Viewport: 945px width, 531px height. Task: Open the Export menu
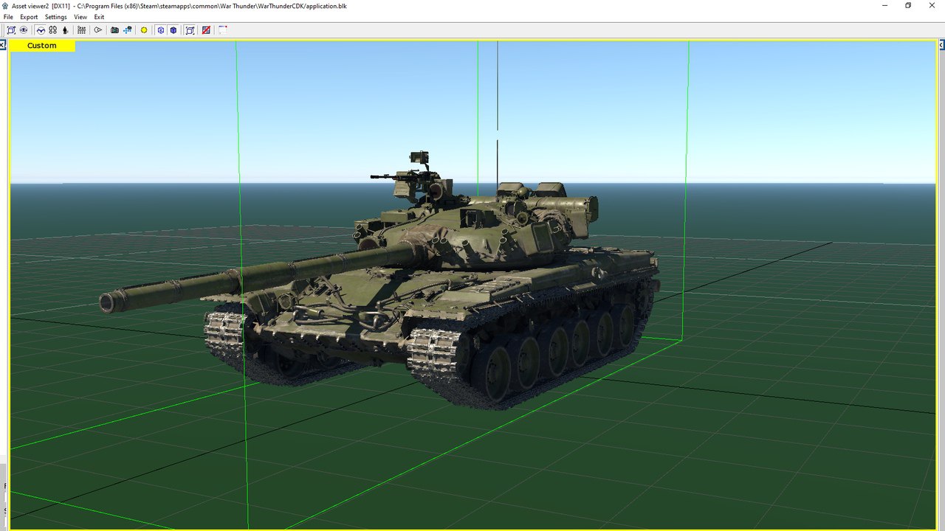click(x=29, y=17)
